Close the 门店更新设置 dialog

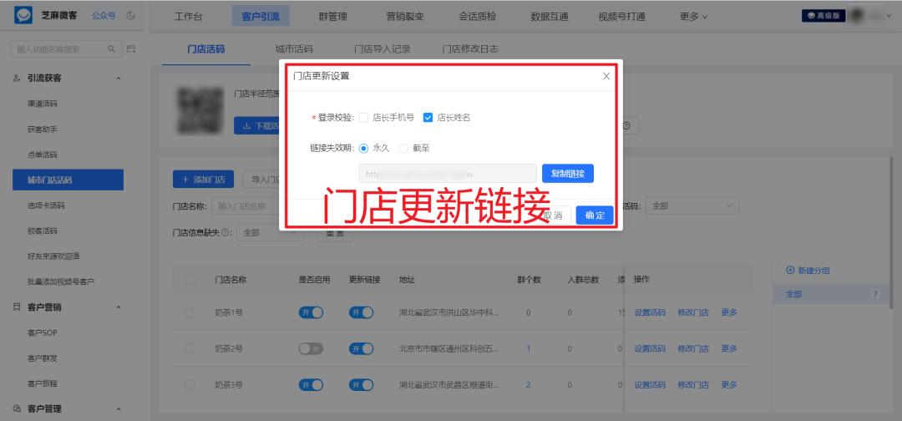pos(606,76)
